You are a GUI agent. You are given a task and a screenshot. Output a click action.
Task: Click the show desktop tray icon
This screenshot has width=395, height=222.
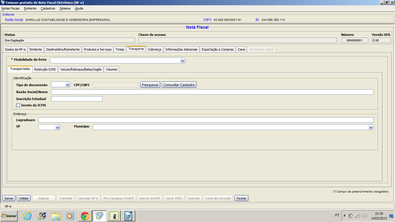[392, 216]
